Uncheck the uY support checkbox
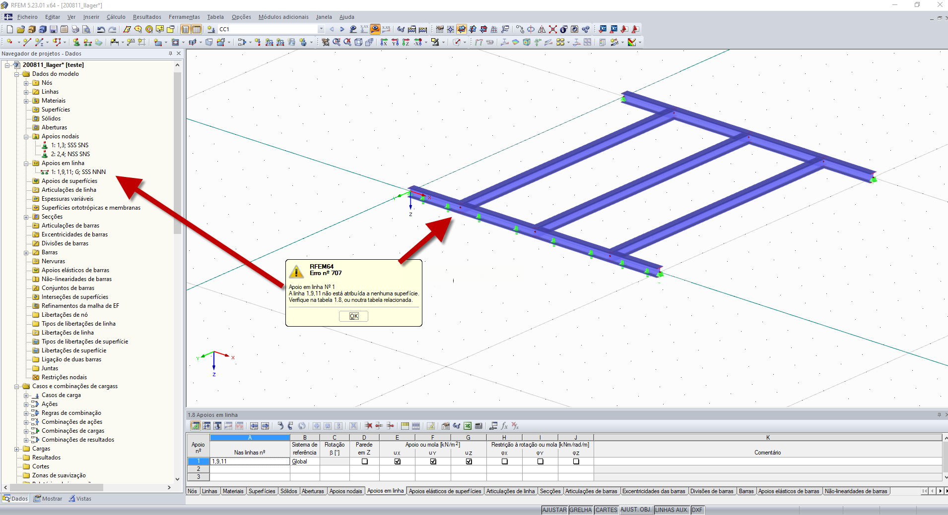The width and height of the screenshot is (948, 515). 433,461
